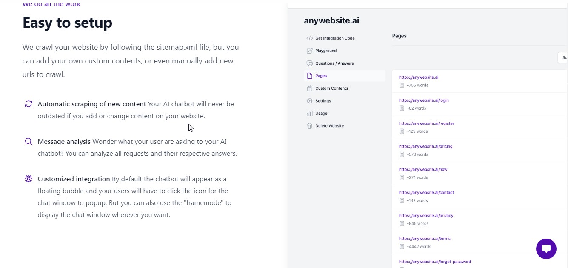Click the Pages document icon in sidebar
Image resolution: width=568 pixels, height=268 pixels.
coord(309,76)
